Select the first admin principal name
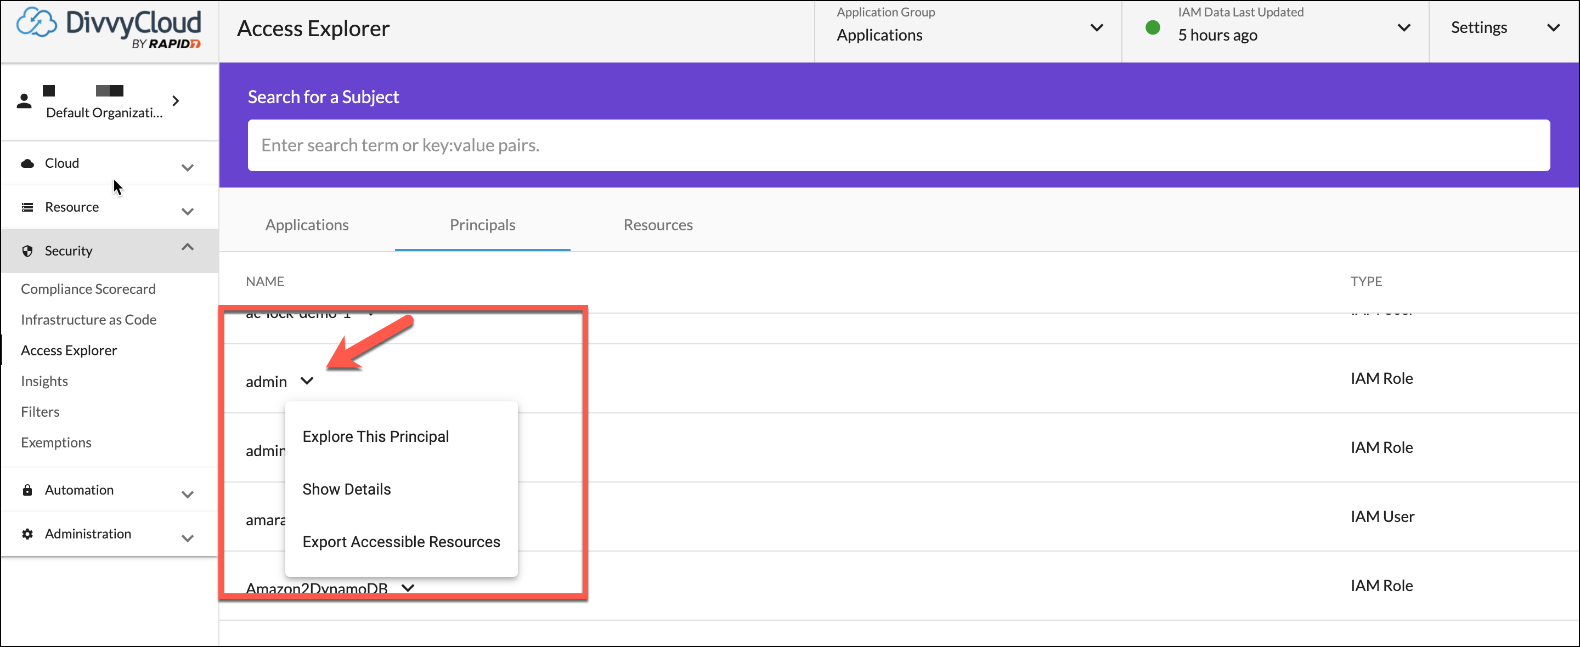Viewport: 1580px width, 647px height. [x=266, y=382]
